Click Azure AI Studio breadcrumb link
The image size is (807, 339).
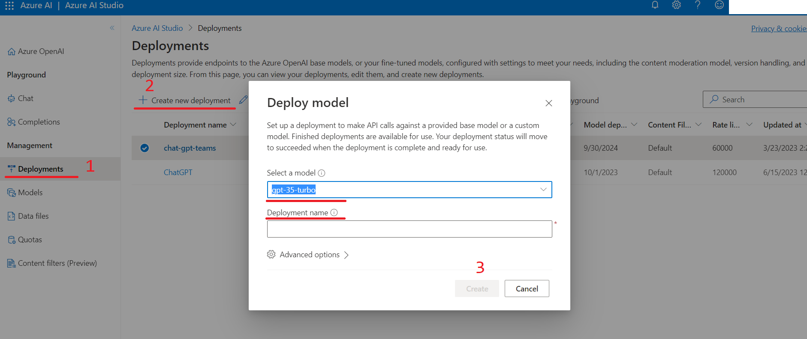(157, 28)
